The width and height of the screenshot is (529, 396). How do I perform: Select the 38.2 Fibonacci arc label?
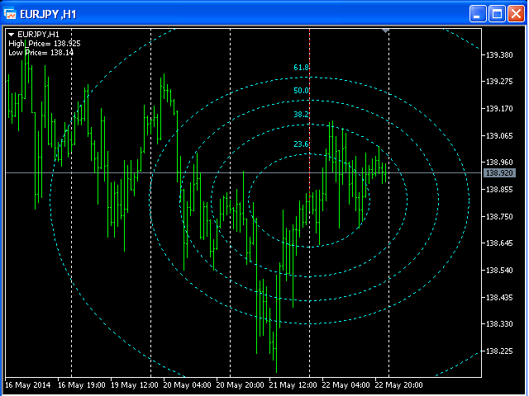pyautogui.click(x=301, y=115)
